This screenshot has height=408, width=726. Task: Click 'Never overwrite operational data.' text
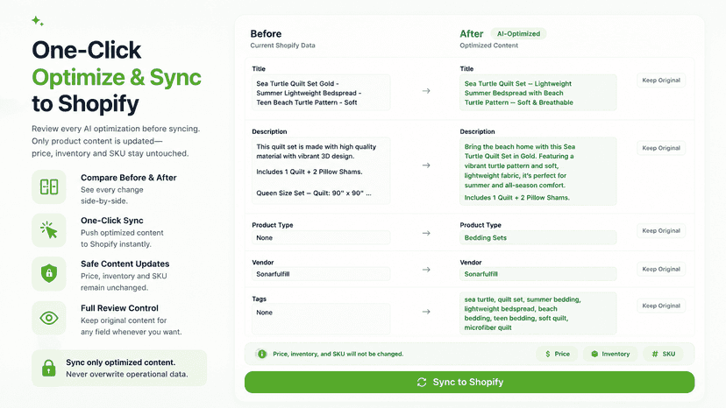coord(127,374)
